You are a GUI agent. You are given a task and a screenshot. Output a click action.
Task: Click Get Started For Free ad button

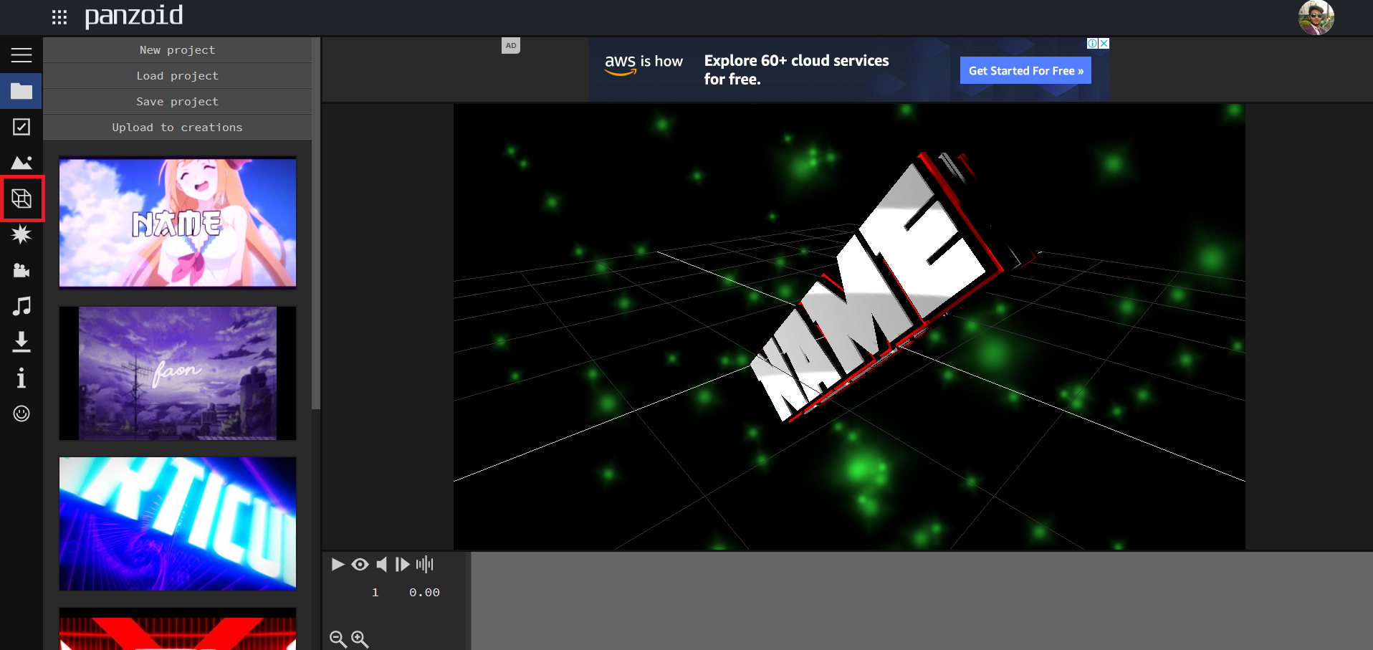[1025, 70]
